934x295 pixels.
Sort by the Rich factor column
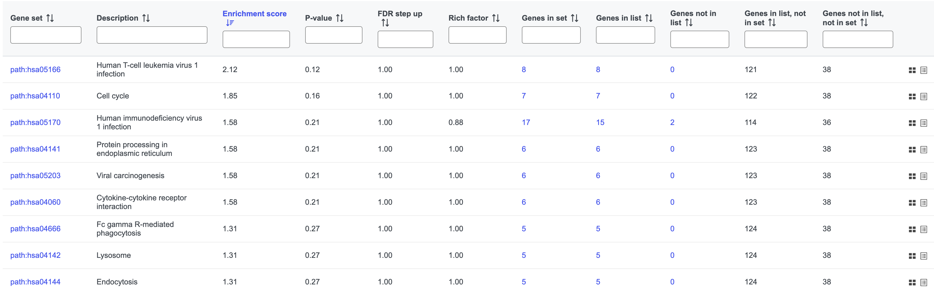[x=496, y=18]
